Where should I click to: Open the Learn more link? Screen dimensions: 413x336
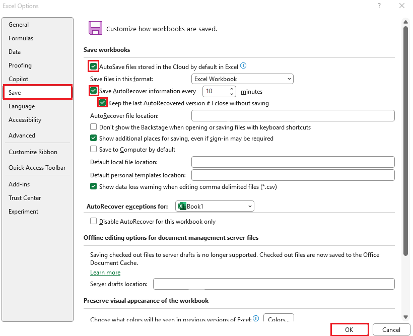pos(105,273)
